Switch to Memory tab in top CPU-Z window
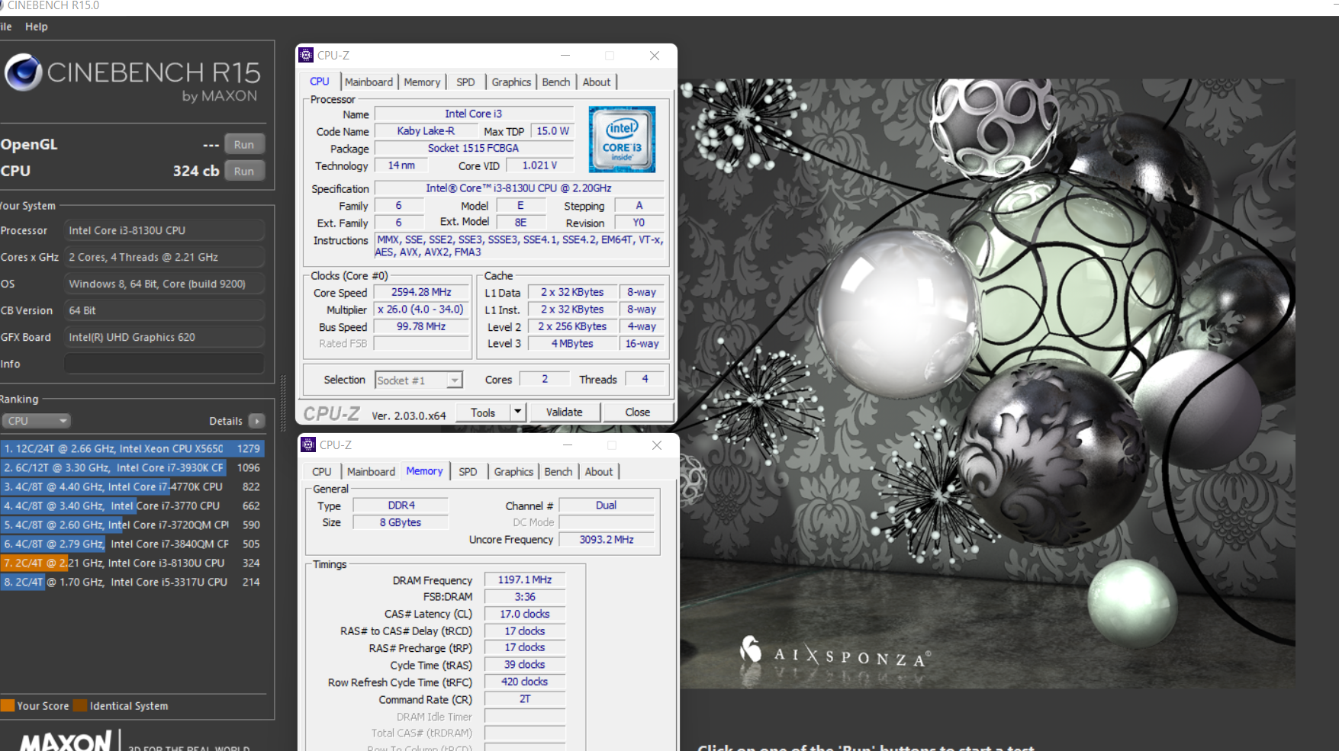Image resolution: width=1339 pixels, height=751 pixels. pos(422,82)
